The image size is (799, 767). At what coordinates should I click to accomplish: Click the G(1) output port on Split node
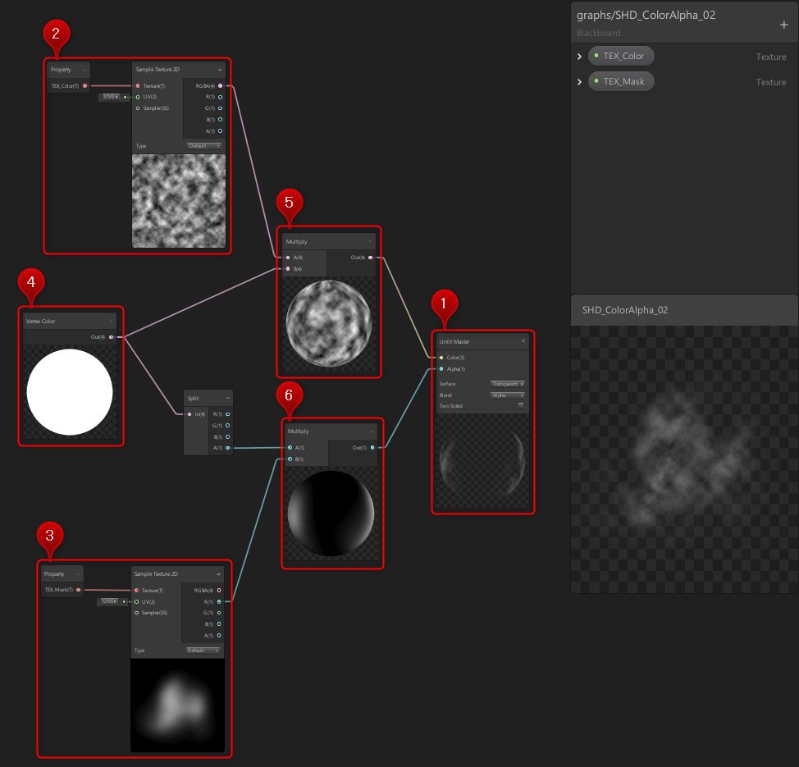click(x=227, y=426)
